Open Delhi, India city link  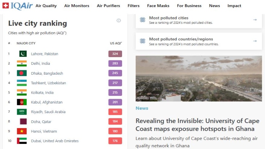(x=40, y=63)
